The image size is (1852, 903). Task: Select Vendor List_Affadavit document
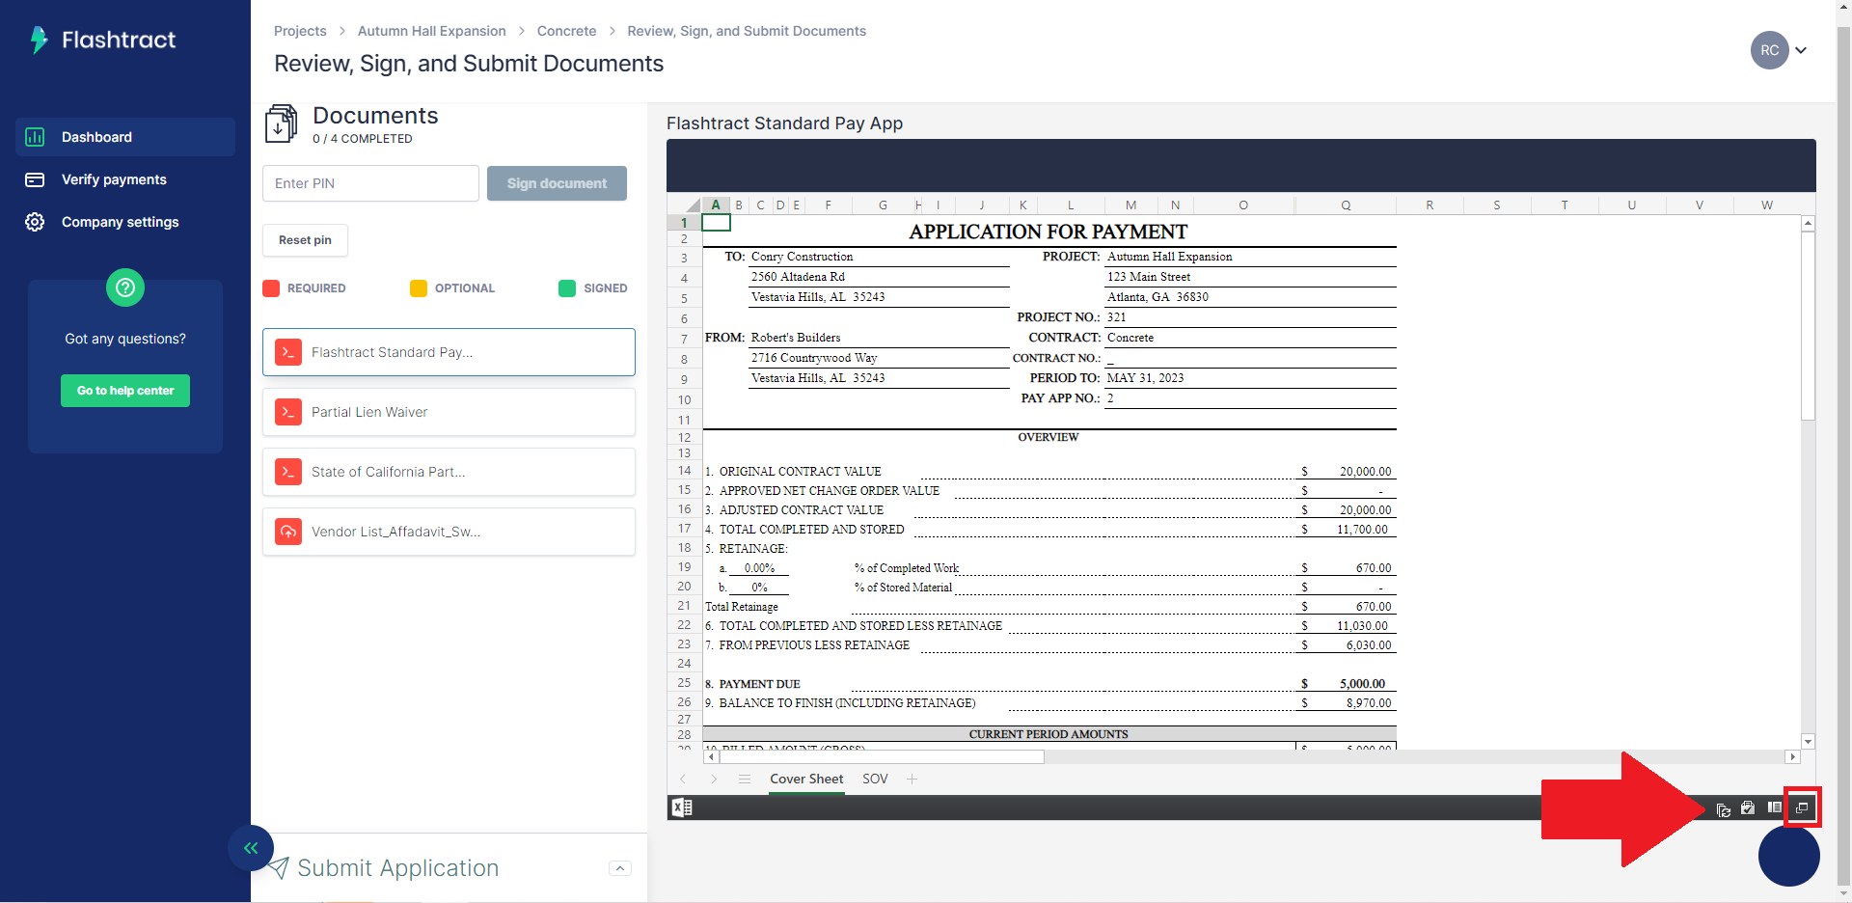click(449, 532)
